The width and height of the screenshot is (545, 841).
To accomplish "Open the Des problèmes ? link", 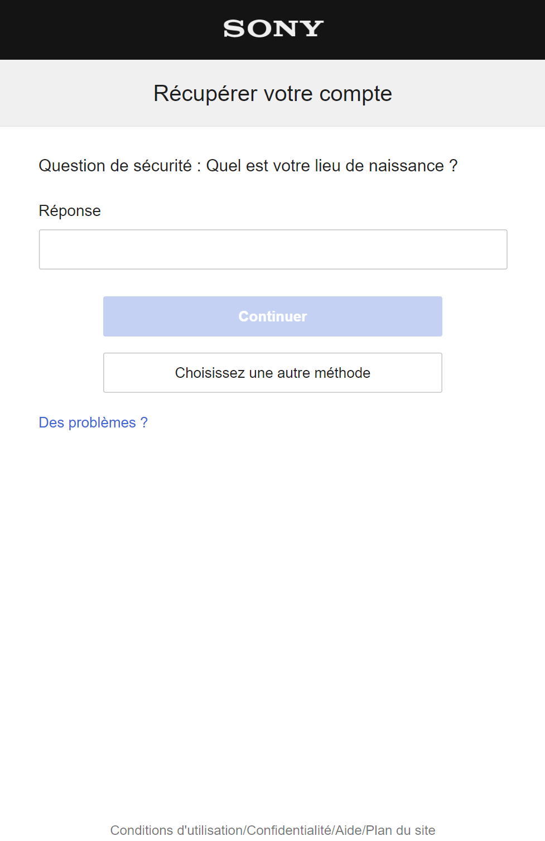I will 93,422.
